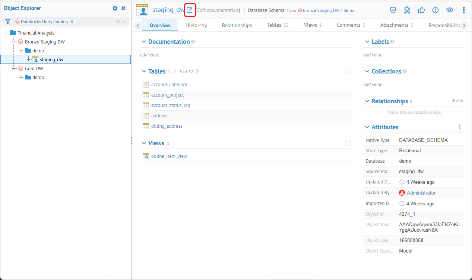This screenshot has width=472, height=280.
Task: Click the warning exclamation icon
Action: pos(435,10)
